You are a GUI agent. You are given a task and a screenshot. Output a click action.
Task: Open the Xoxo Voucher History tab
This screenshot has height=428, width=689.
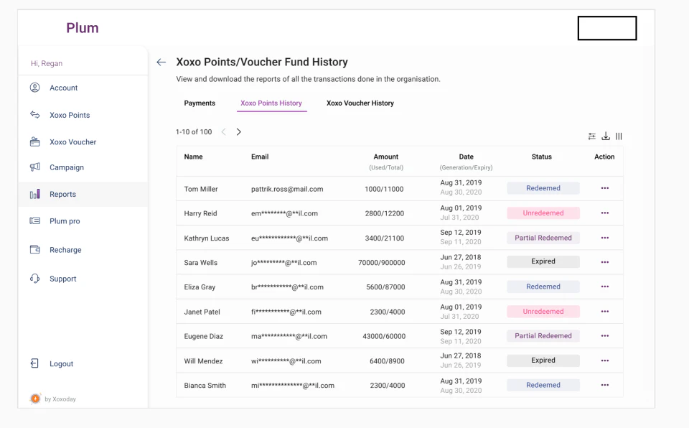pyautogui.click(x=360, y=103)
